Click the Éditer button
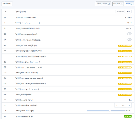Screen dimensions: 135x119 [x=129, y=4]
